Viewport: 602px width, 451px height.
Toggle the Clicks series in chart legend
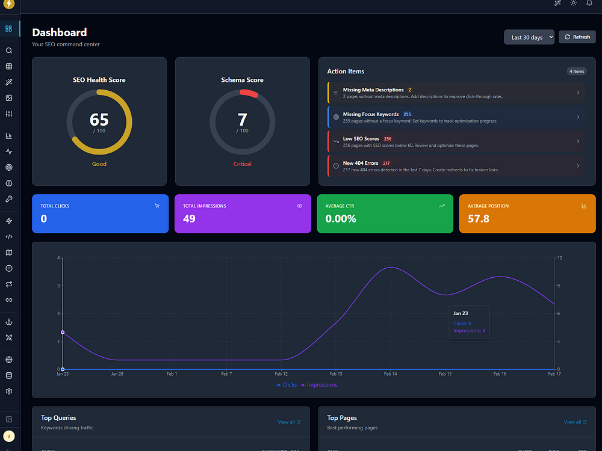pyautogui.click(x=287, y=385)
